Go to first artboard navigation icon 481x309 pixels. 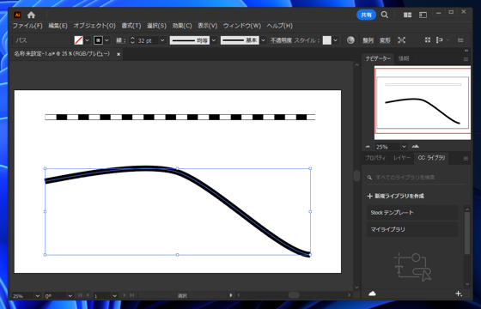point(80,295)
